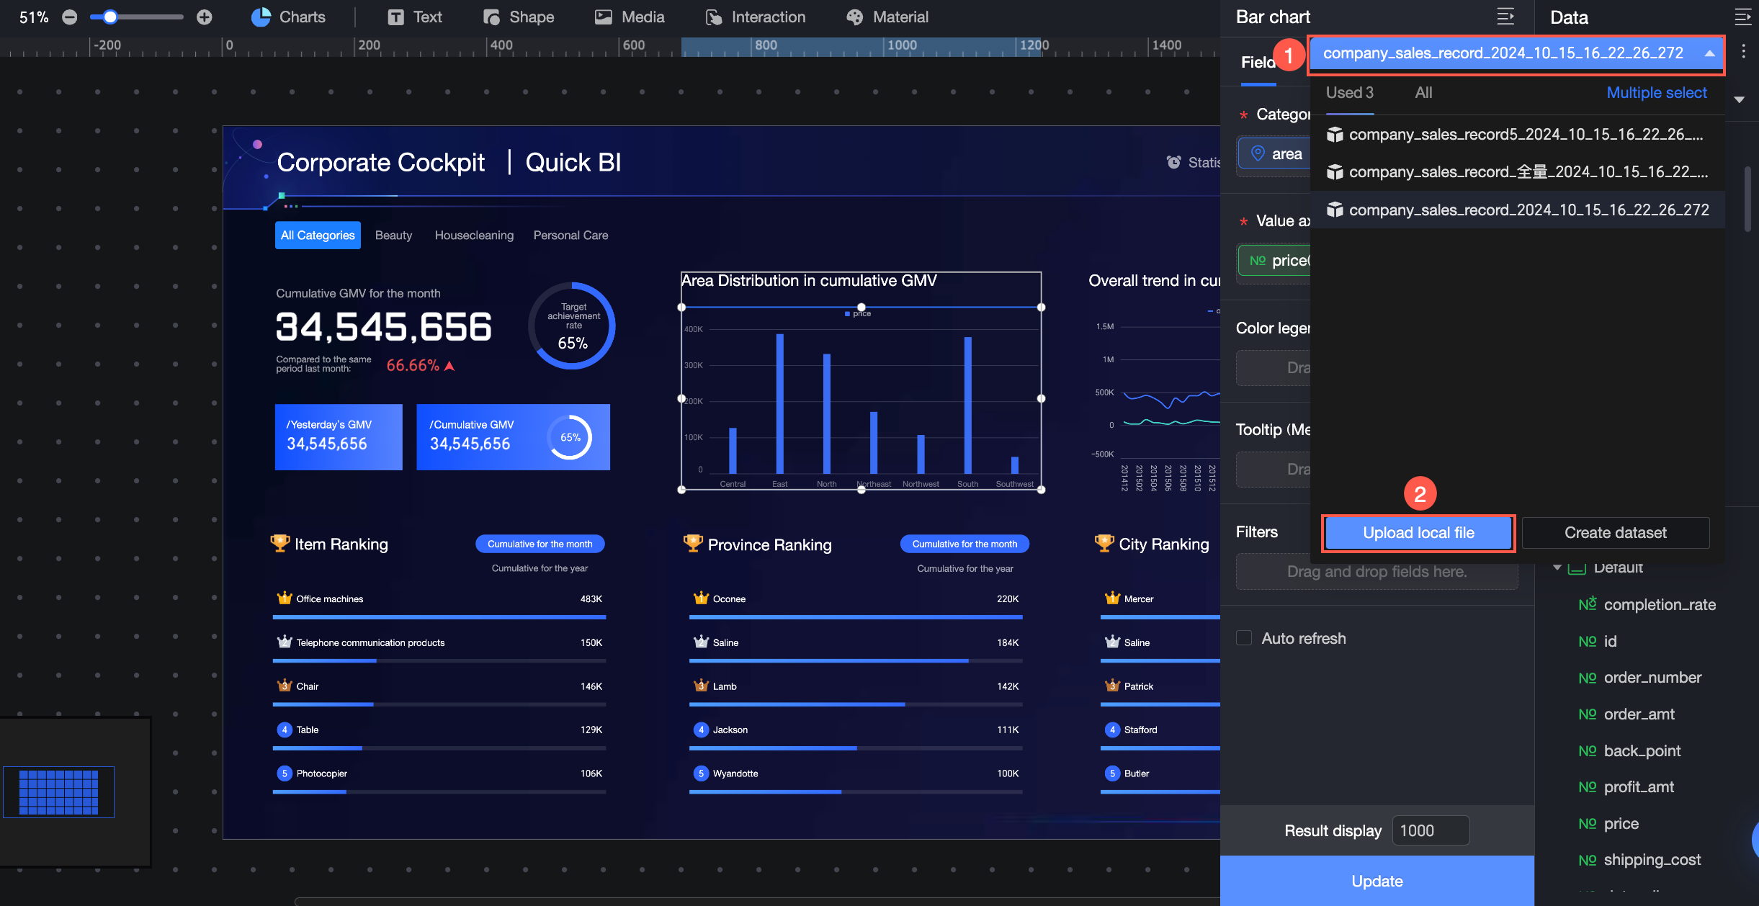Click the zoom out minus icon
This screenshot has width=1759, height=906.
click(x=70, y=17)
